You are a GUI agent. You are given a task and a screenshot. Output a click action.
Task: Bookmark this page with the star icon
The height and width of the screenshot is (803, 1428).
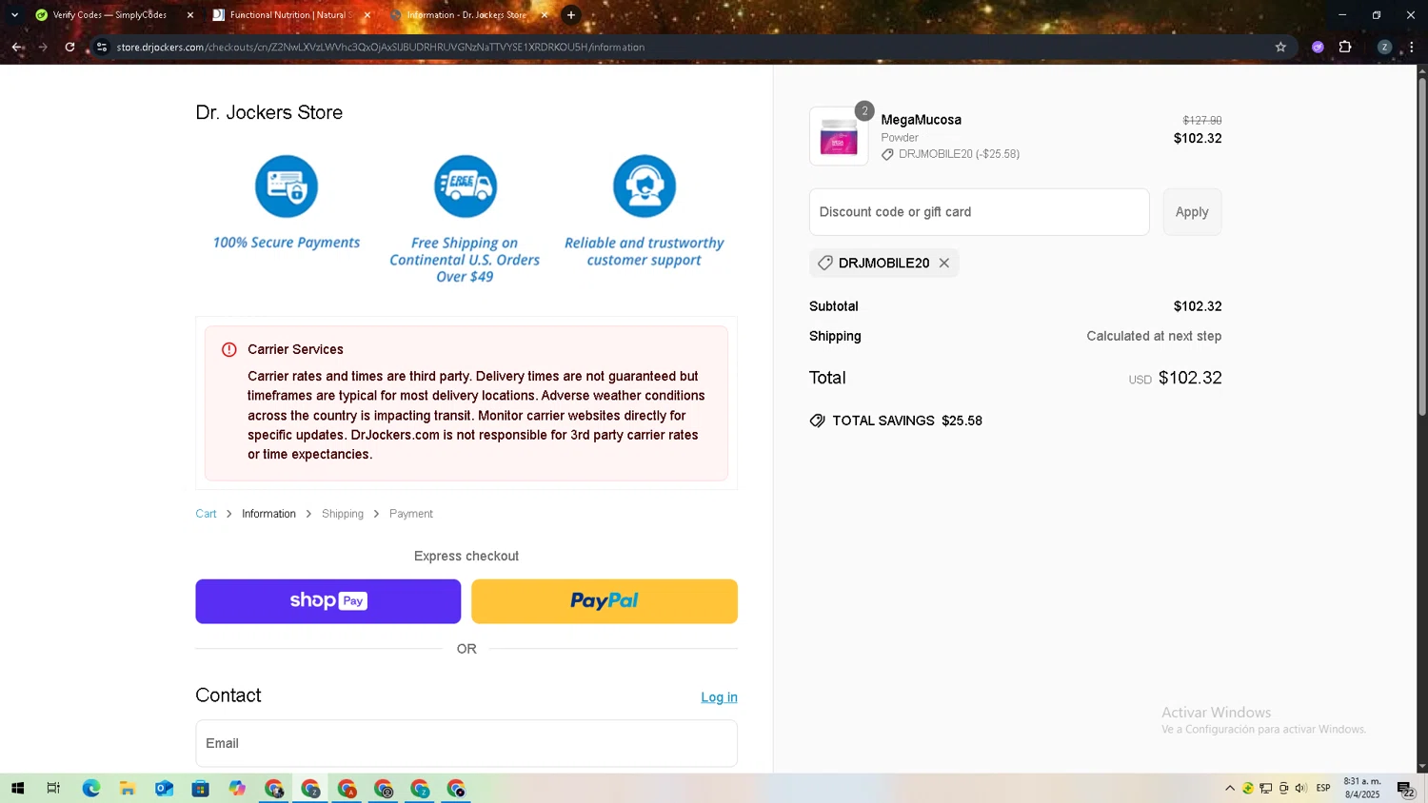[x=1280, y=47]
